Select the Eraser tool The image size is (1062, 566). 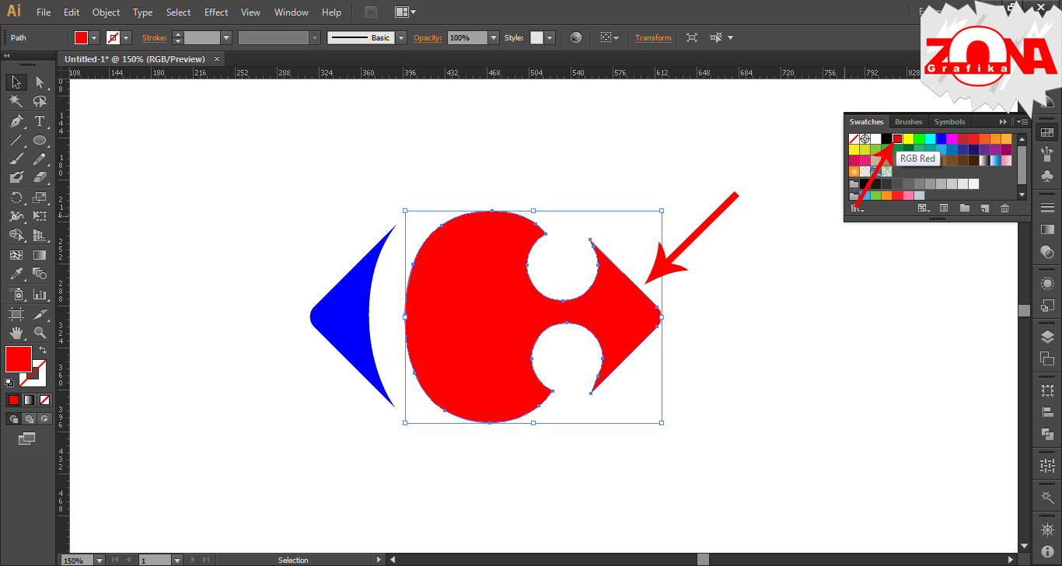tap(40, 177)
